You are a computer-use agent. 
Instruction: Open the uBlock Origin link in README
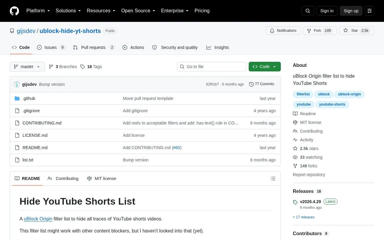[x=38, y=219]
